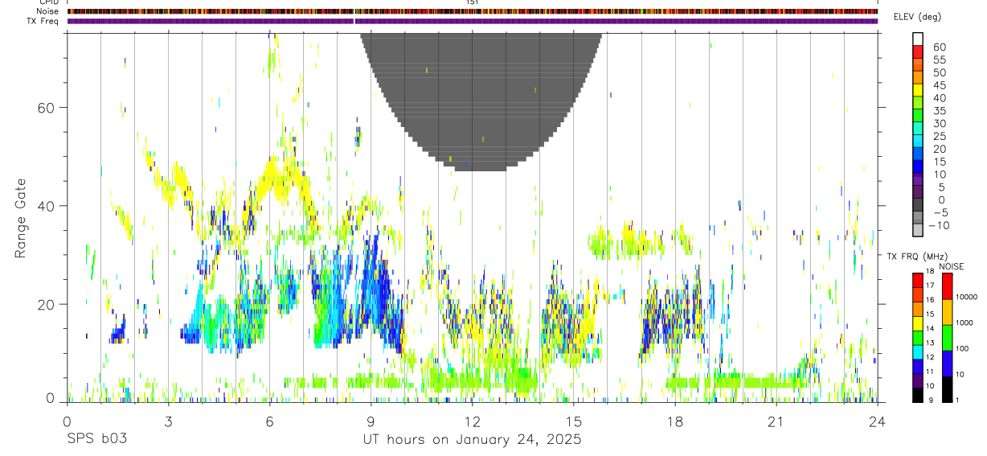Image resolution: width=987 pixels, height=456 pixels.
Task: Click the '21' tick on UT hours axis
Action: (x=776, y=421)
